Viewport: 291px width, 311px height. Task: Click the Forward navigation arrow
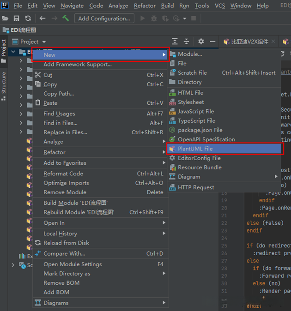[x=55, y=18]
